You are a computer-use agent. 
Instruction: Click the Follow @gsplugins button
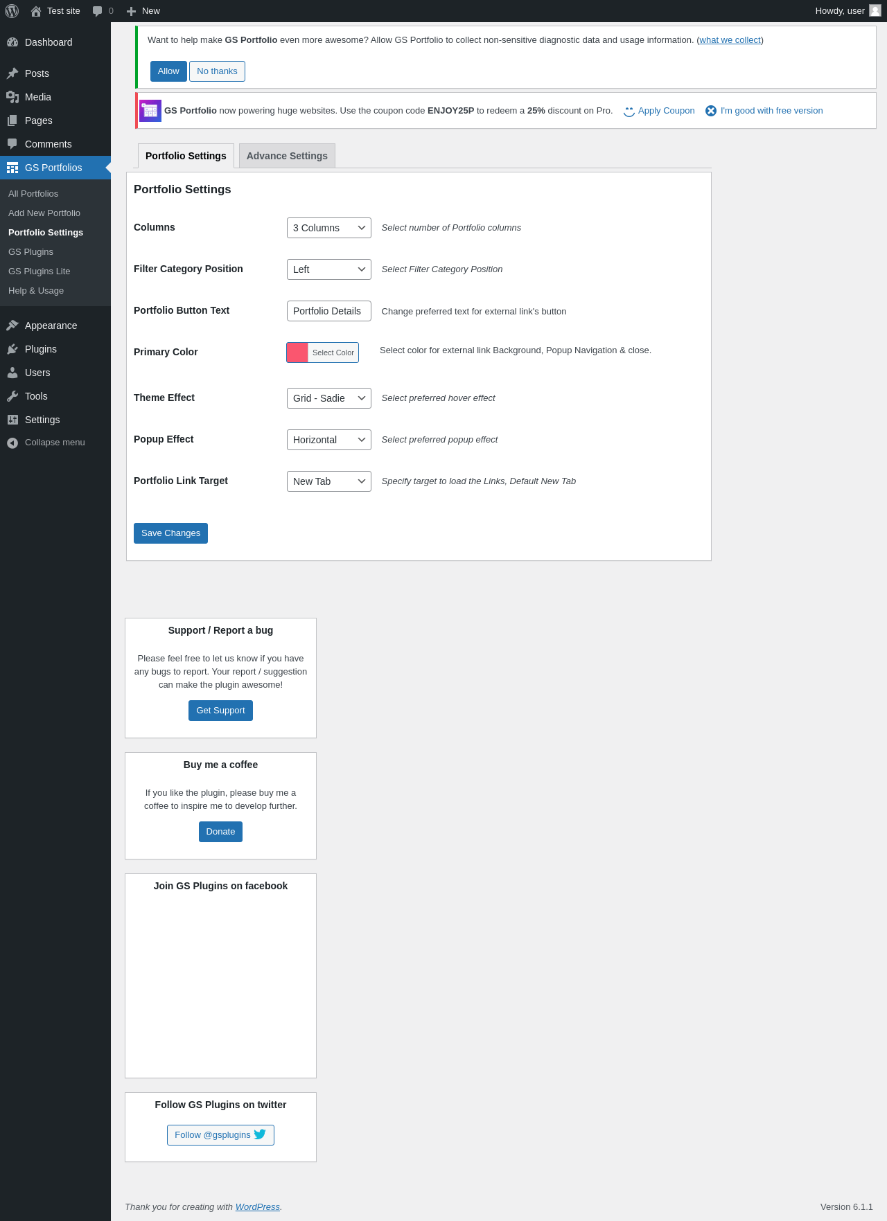tap(220, 1135)
